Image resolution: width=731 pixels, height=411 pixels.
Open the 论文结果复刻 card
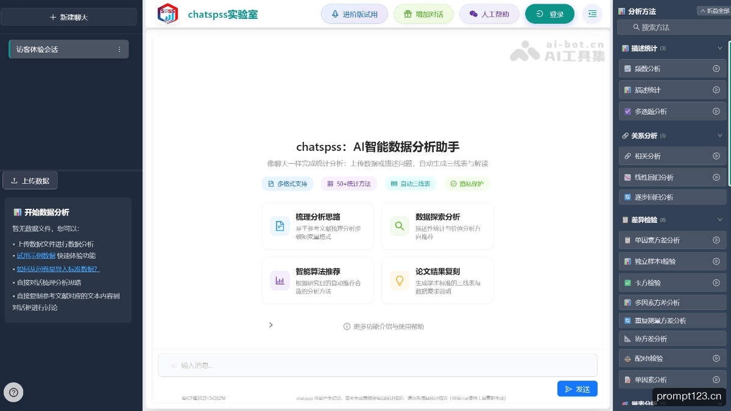(x=437, y=281)
